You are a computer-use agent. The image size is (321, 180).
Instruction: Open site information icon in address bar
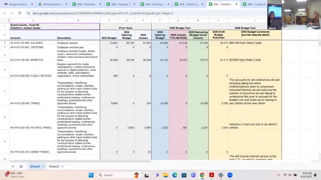coord(29,13)
